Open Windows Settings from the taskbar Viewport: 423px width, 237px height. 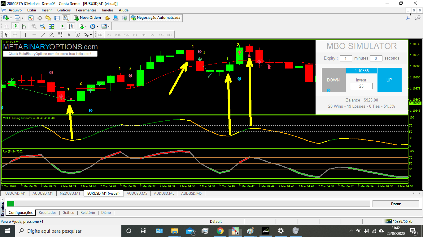(x=281, y=231)
